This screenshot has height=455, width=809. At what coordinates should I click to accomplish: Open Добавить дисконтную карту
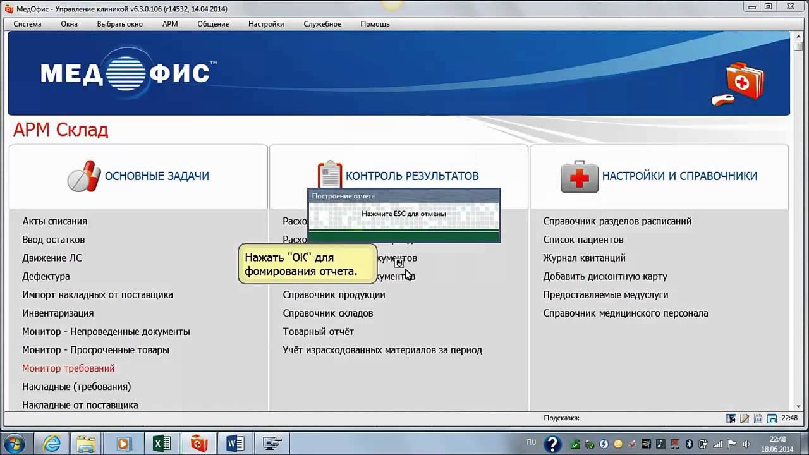click(605, 276)
